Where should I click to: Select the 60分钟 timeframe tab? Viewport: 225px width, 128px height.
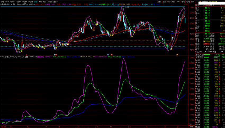point(30,2)
